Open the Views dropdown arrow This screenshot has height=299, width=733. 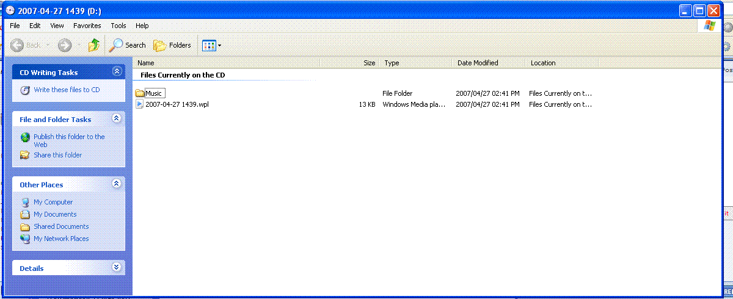point(220,46)
